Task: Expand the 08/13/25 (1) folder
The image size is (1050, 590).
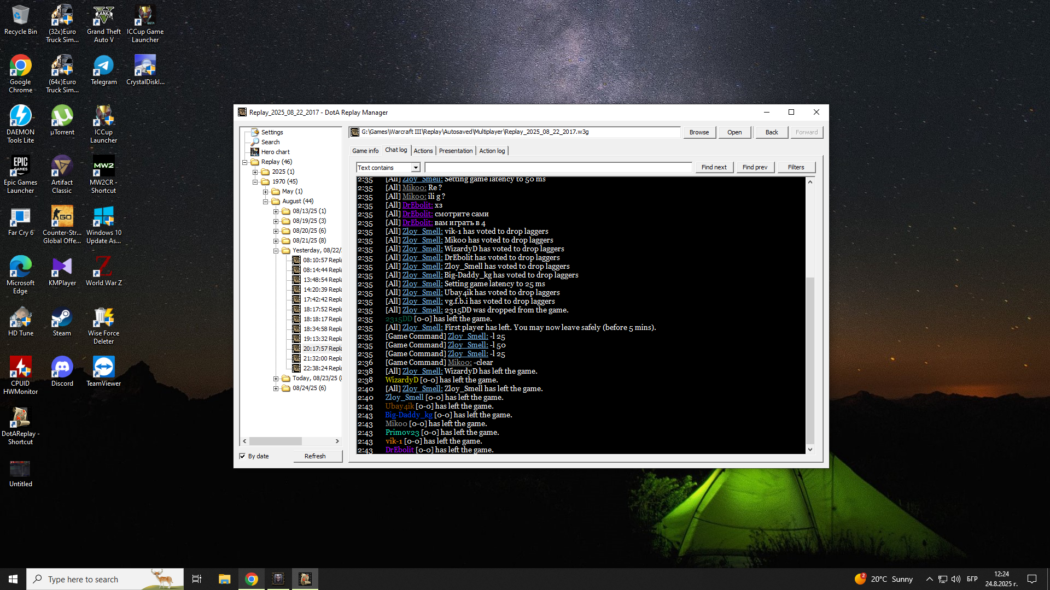Action: (x=276, y=211)
